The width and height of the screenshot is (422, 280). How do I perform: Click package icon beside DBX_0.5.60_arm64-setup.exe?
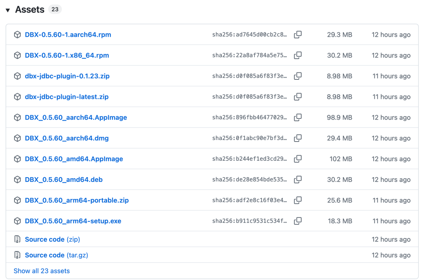(18, 221)
